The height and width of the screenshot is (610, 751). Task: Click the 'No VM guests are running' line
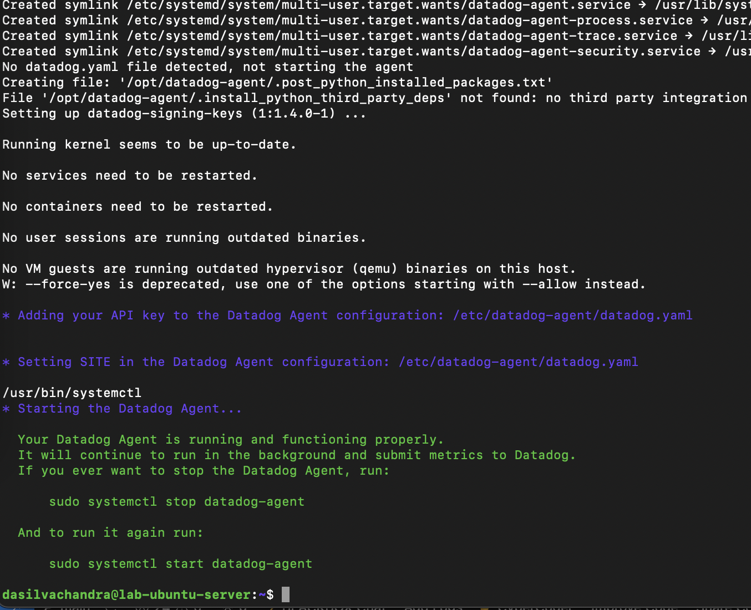(289, 269)
